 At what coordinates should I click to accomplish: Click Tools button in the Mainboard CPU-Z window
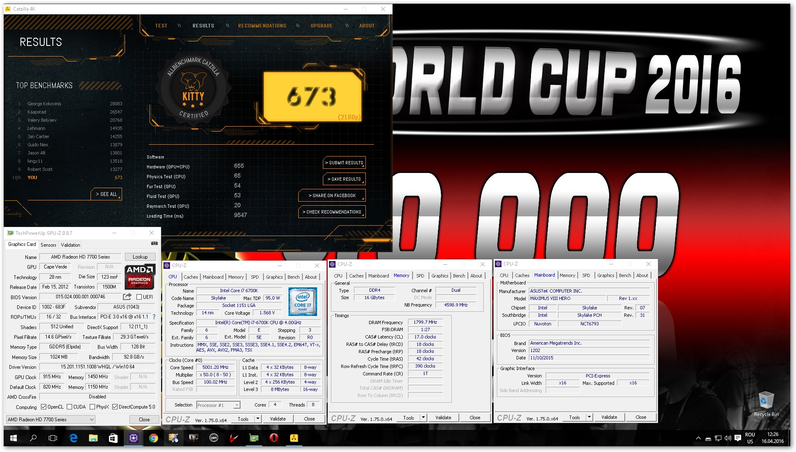[x=574, y=417]
